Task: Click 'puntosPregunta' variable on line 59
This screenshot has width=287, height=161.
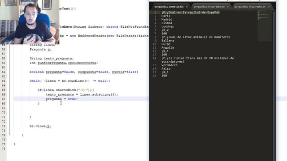Action: (52, 63)
